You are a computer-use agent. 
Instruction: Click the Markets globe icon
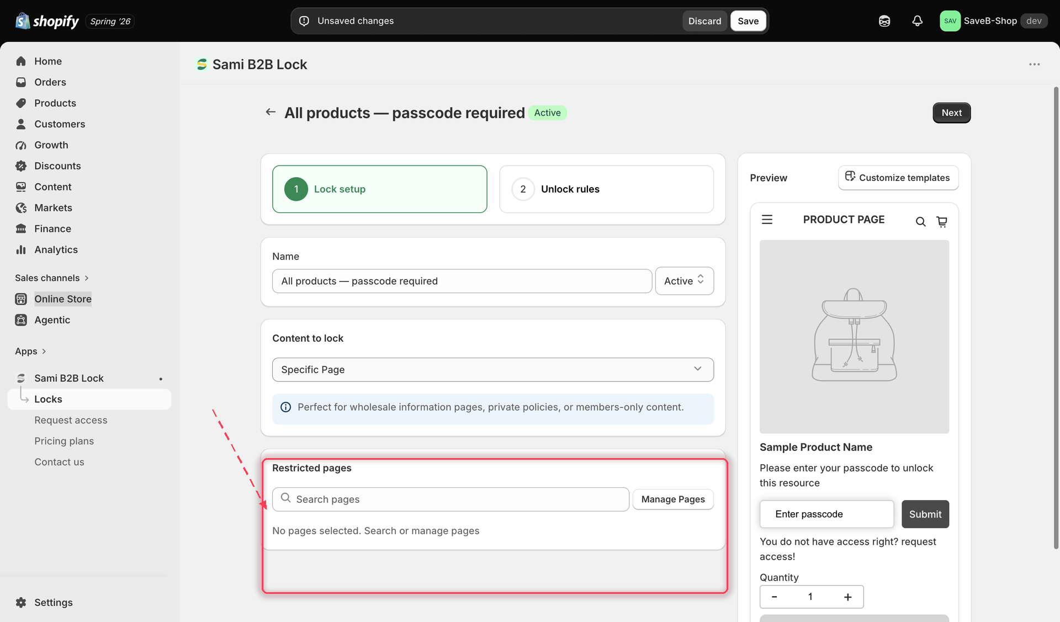(x=21, y=208)
